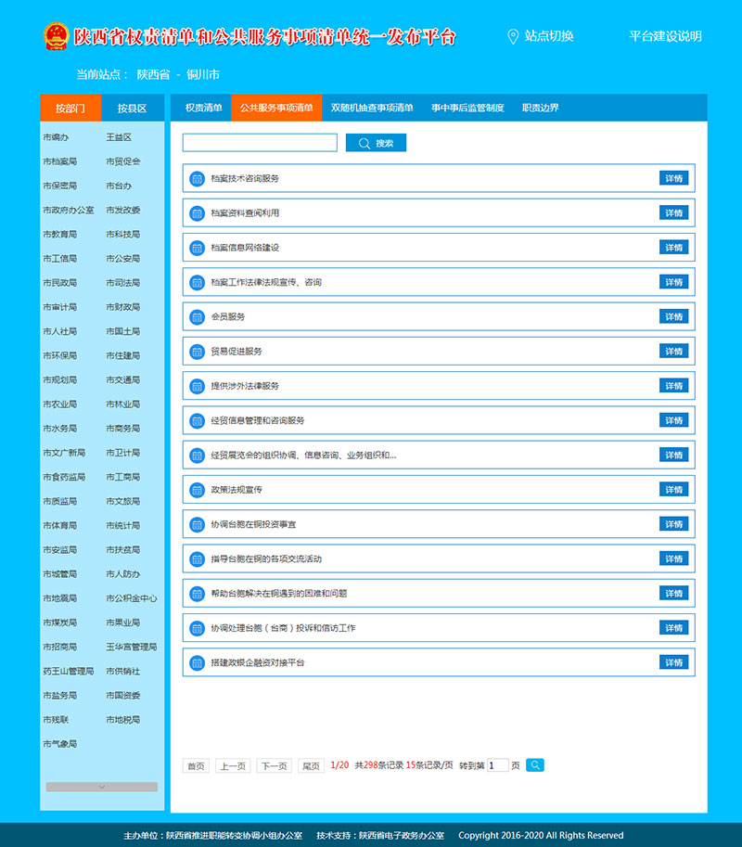This screenshot has width=742, height=847.
Task: Click the list icon beside 政策法规宣传
Action: (x=197, y=490)
